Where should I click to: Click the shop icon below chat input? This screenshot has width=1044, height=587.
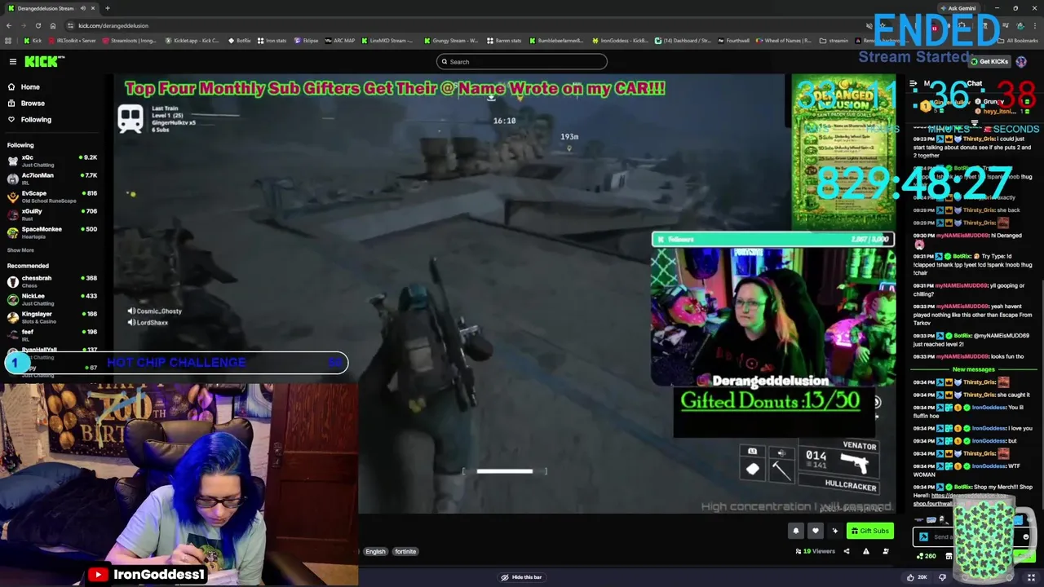[949, 556]
